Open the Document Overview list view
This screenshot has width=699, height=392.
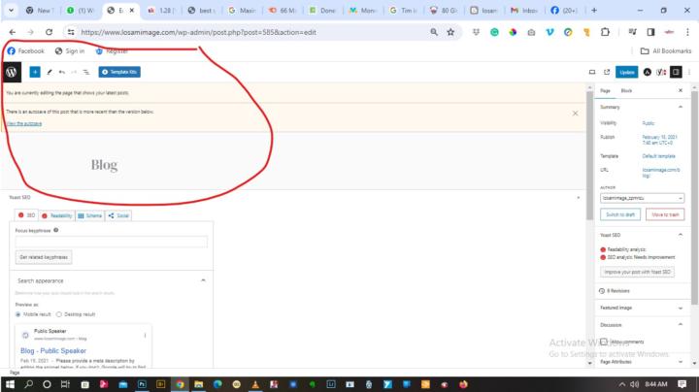pyautogui.click(x=86, y=72)
